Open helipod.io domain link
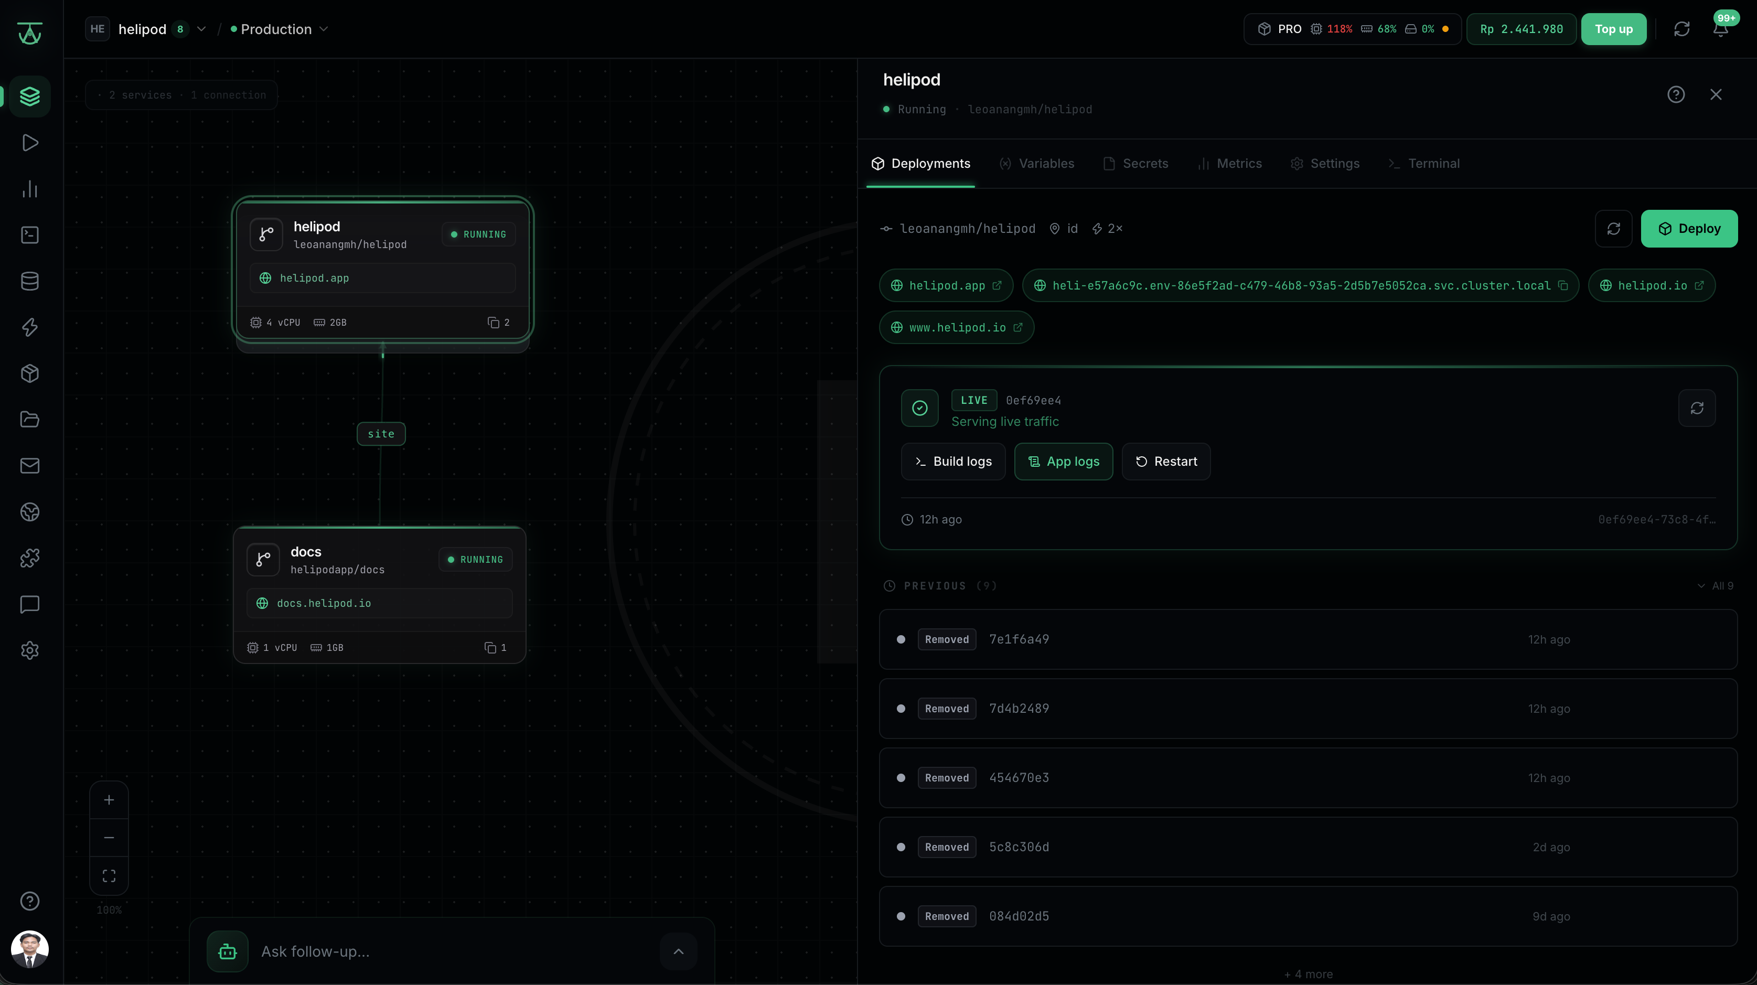The width and height of the screenshot is (1757, 985). tap(1651, 285)
